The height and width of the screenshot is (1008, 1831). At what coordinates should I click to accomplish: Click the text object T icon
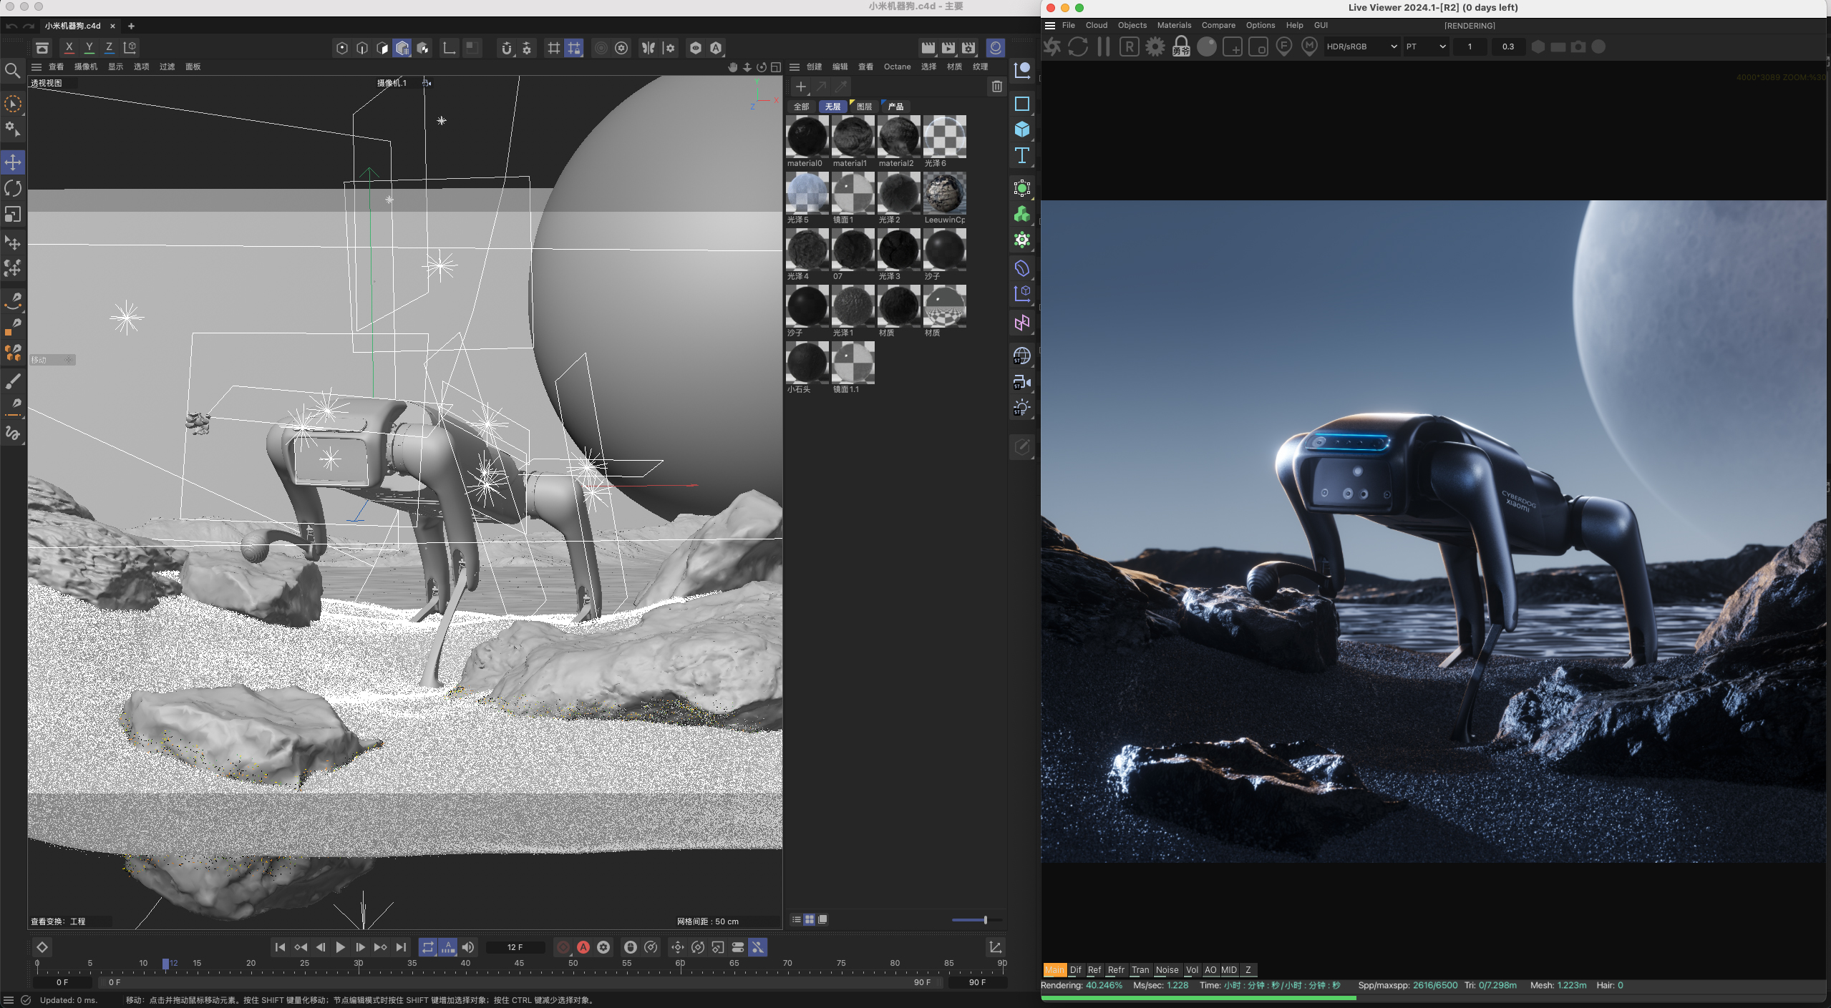(x=1021, y=155)
